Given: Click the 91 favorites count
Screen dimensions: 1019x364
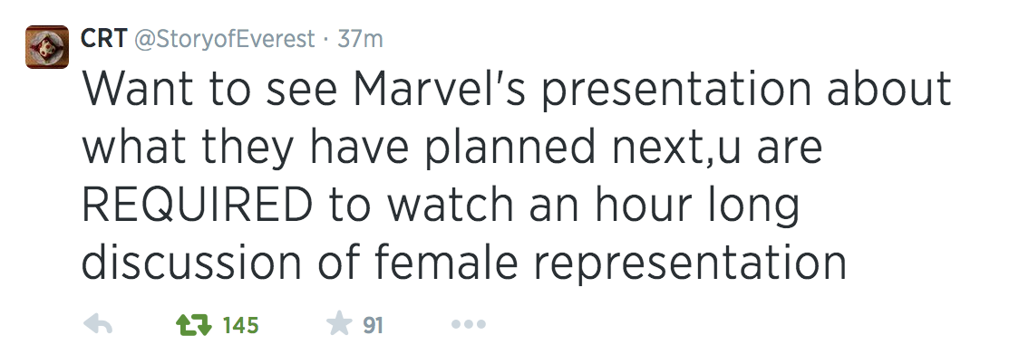Looking at the screenshot, I should click(373, 325).
